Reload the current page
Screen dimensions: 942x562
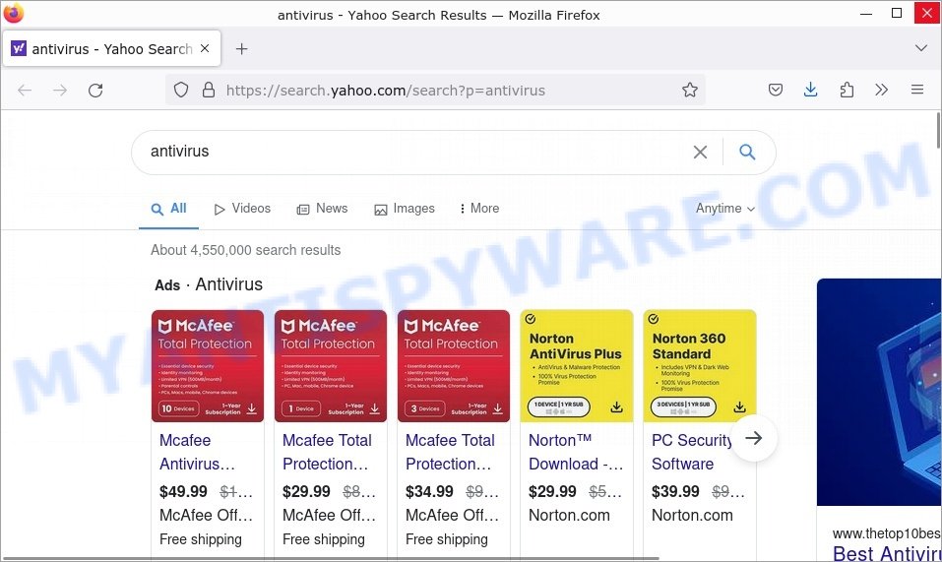[x=95, y=91]
